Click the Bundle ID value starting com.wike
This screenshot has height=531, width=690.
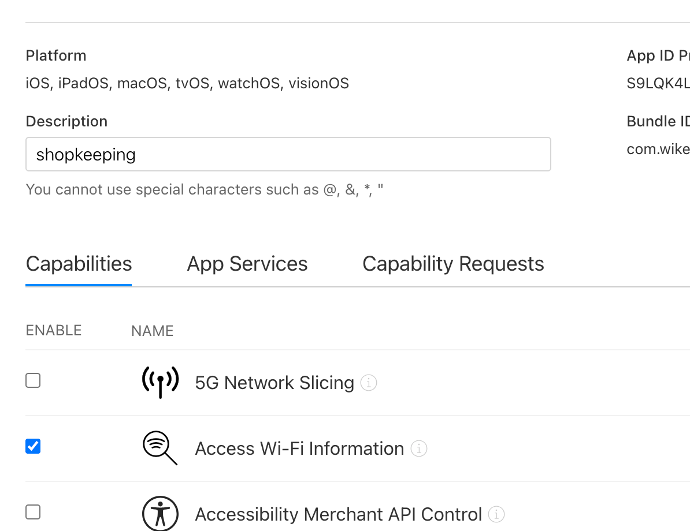click(658, 149)
